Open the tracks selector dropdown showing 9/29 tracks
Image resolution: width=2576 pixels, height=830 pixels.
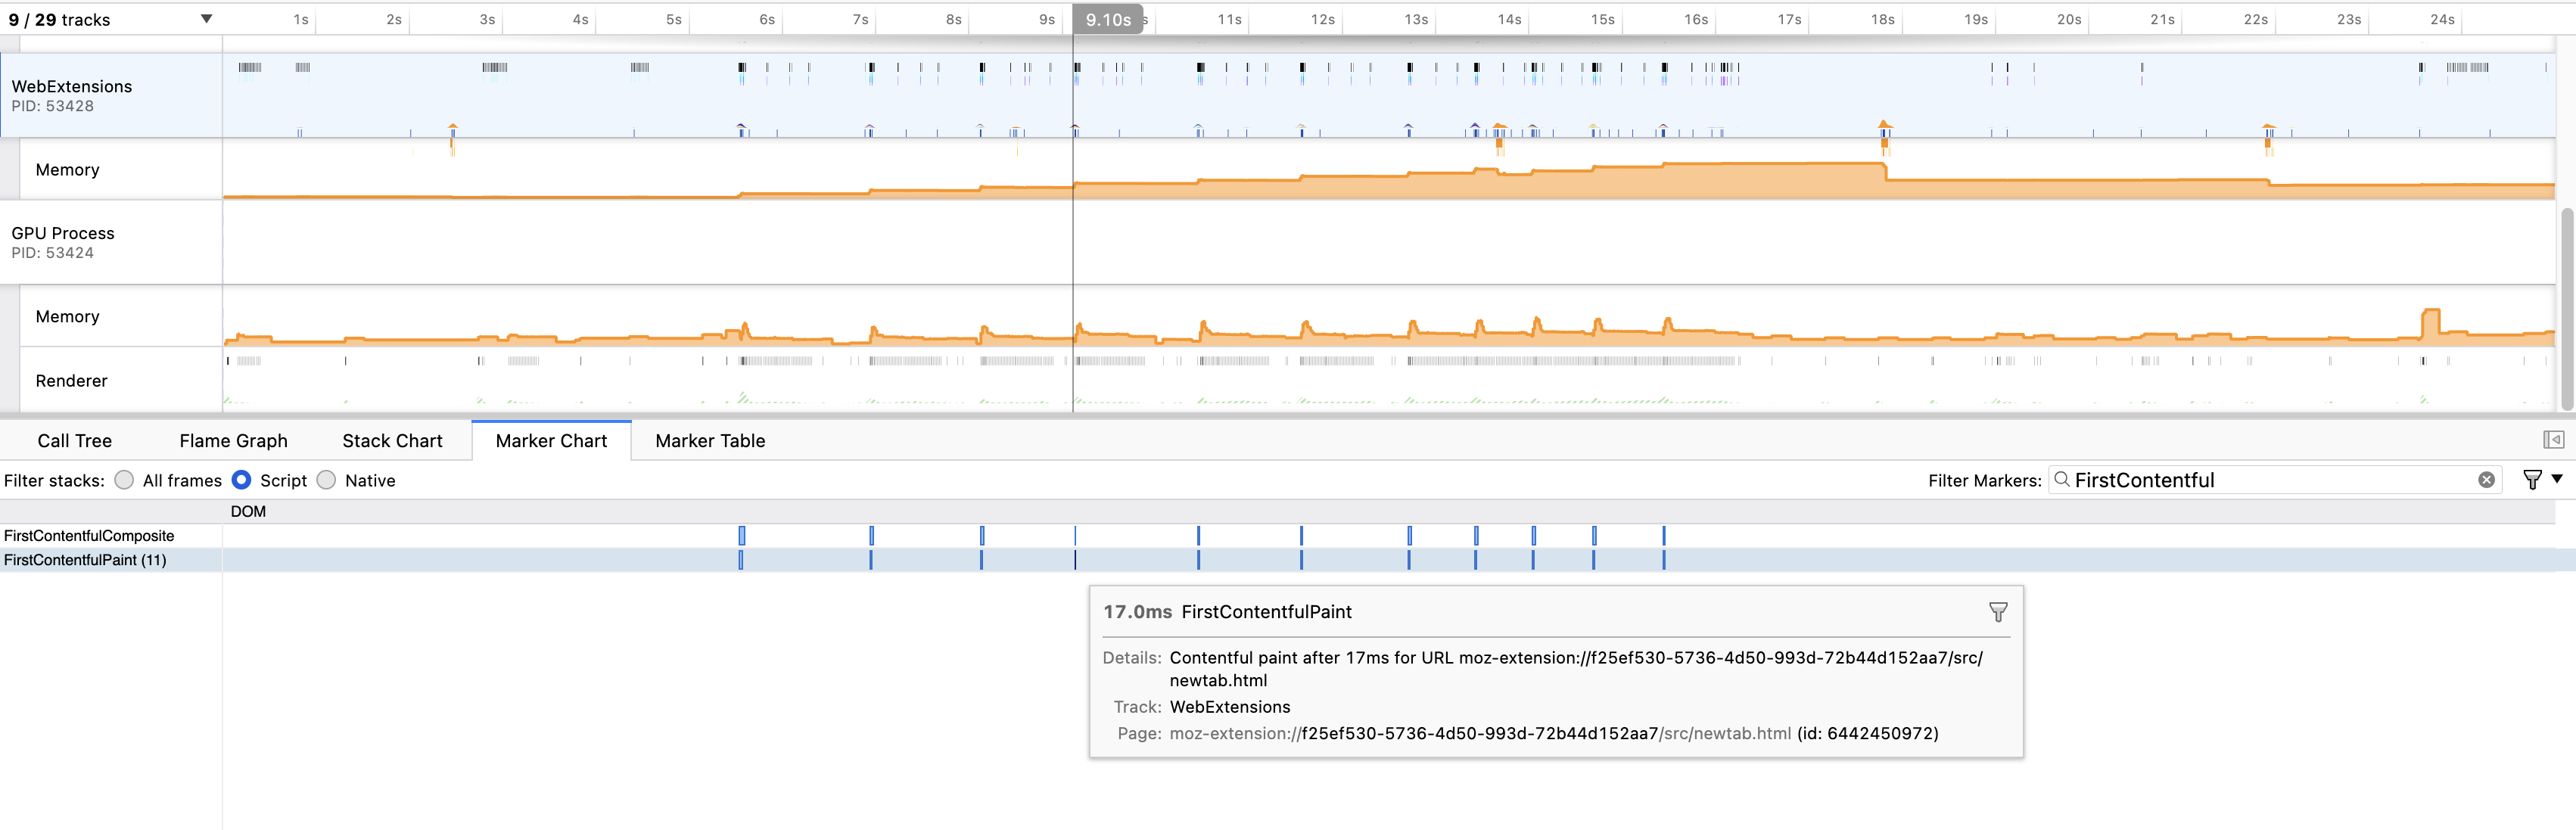(x=206, y=18)
